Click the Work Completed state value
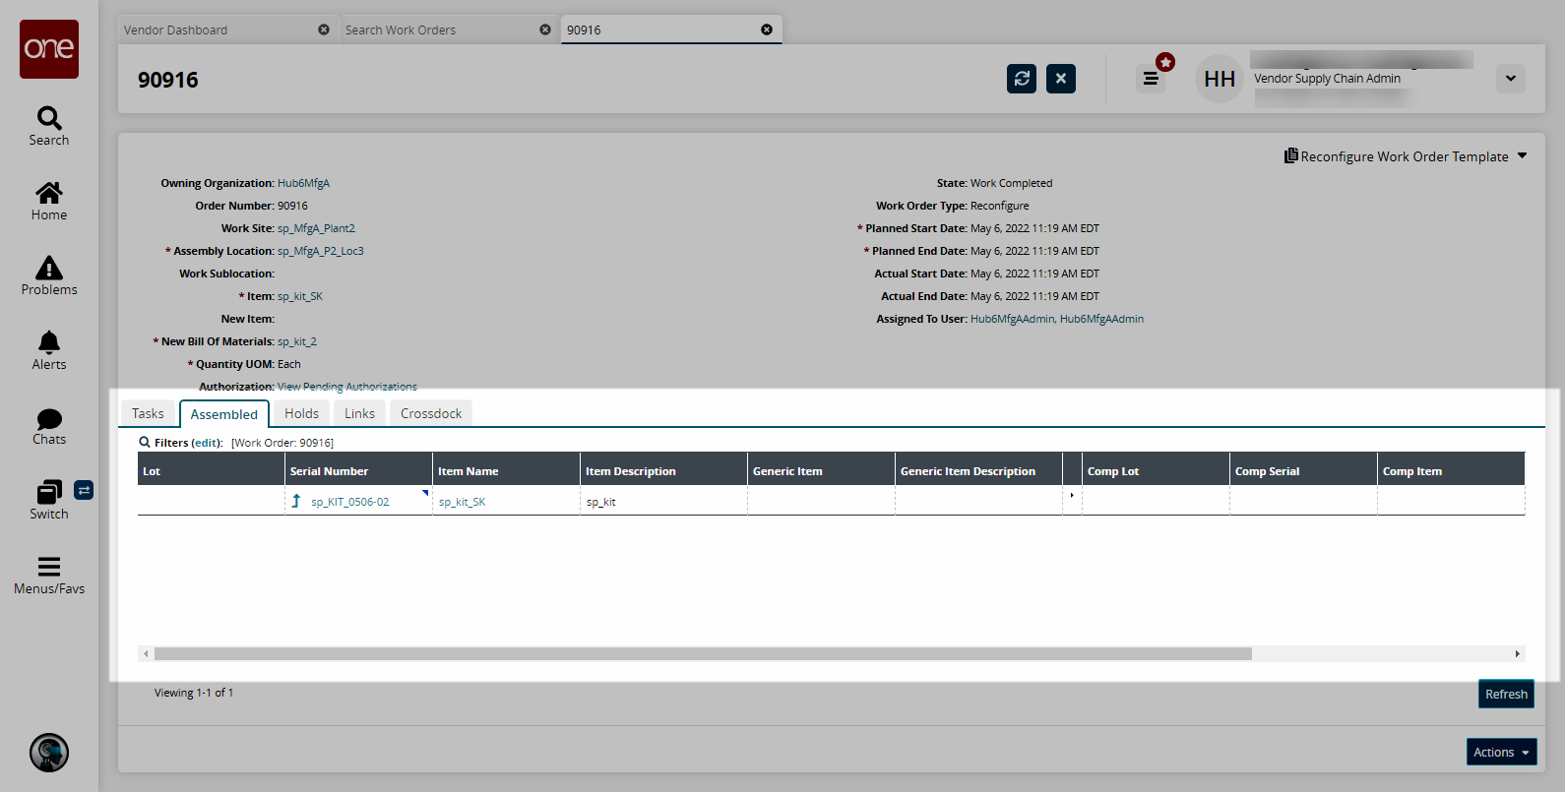 pyautogui.click(x=1011, y=183)
